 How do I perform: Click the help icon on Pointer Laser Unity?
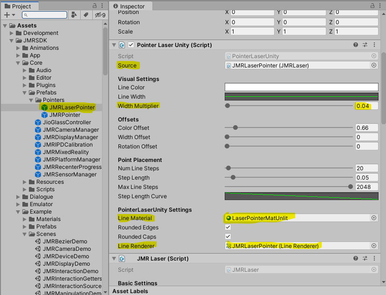(x=355, y=45)
